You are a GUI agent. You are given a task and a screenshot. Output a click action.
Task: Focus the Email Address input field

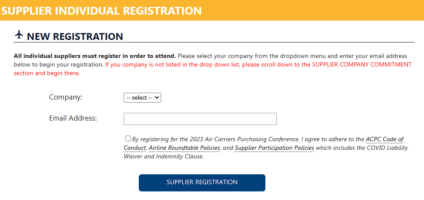click(x=200, y=119)
